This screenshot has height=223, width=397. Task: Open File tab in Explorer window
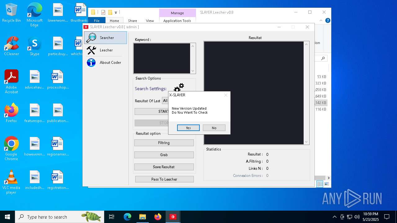tap(97, 21)
